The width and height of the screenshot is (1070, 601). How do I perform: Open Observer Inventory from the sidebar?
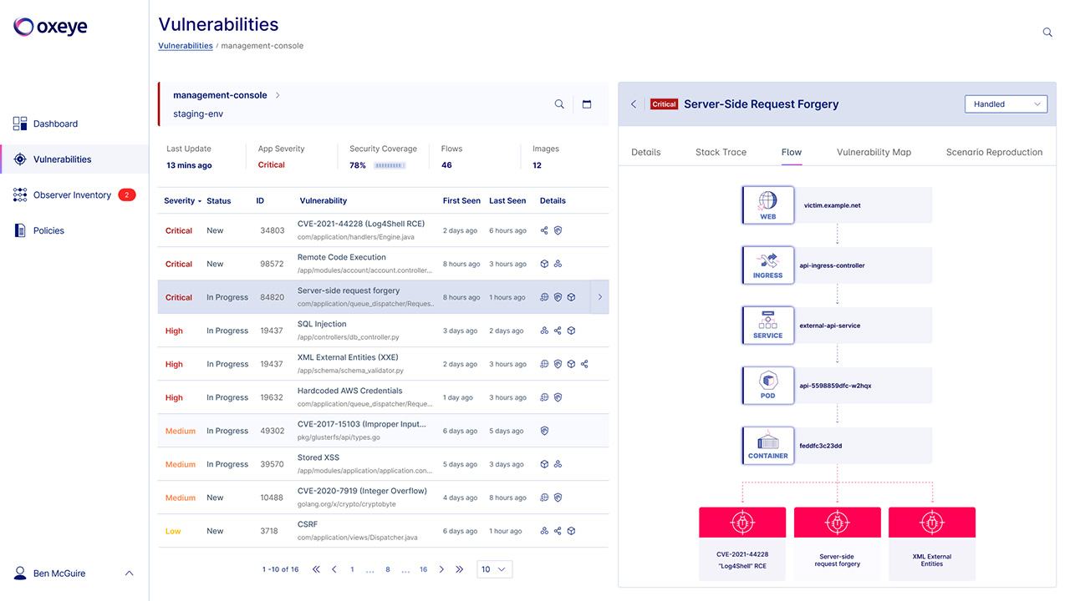tap(72, 195)
